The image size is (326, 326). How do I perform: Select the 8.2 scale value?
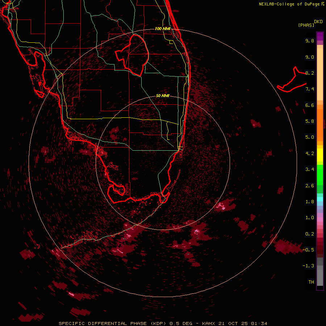point(310,73)
